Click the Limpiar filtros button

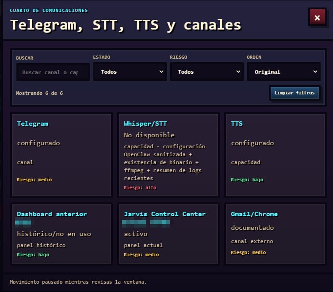click(295, 93)
